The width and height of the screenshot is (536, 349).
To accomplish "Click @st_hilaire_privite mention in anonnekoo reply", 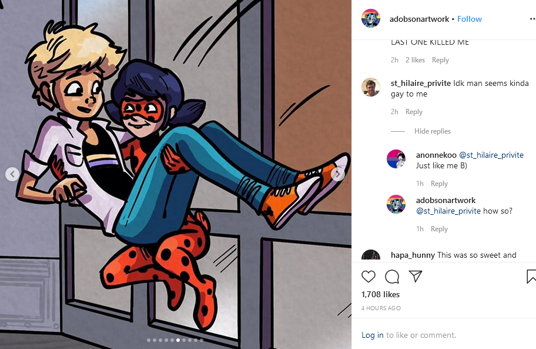I will point(491,155).
